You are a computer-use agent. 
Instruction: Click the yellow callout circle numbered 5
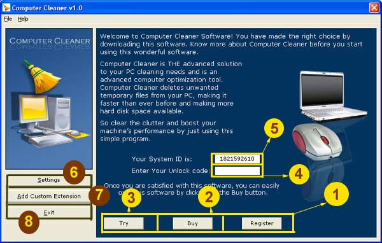[x=274, y=128]
